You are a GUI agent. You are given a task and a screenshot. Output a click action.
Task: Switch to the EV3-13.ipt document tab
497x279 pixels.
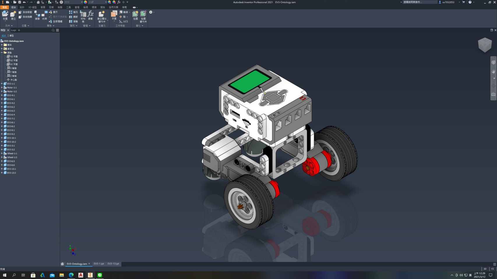tap(113, 264)
